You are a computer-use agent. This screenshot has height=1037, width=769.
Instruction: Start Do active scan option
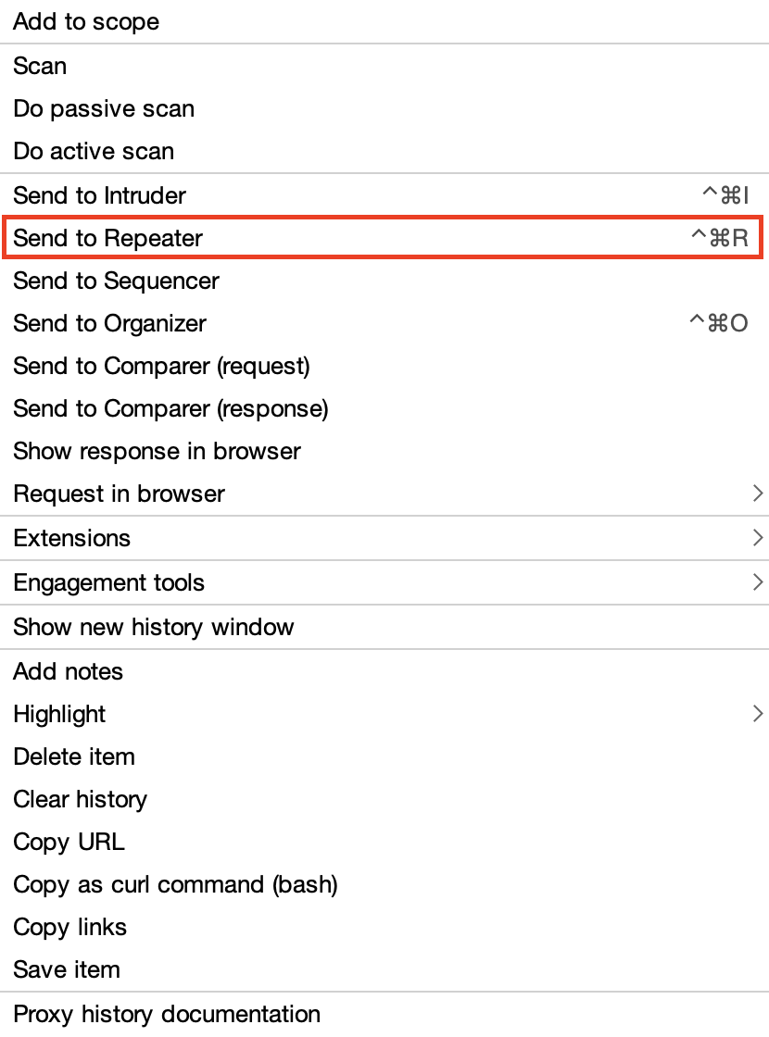[x=94, y=152]
